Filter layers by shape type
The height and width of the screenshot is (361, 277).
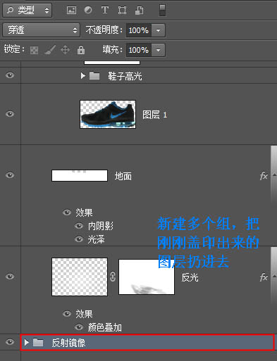(x=122, y=10)
